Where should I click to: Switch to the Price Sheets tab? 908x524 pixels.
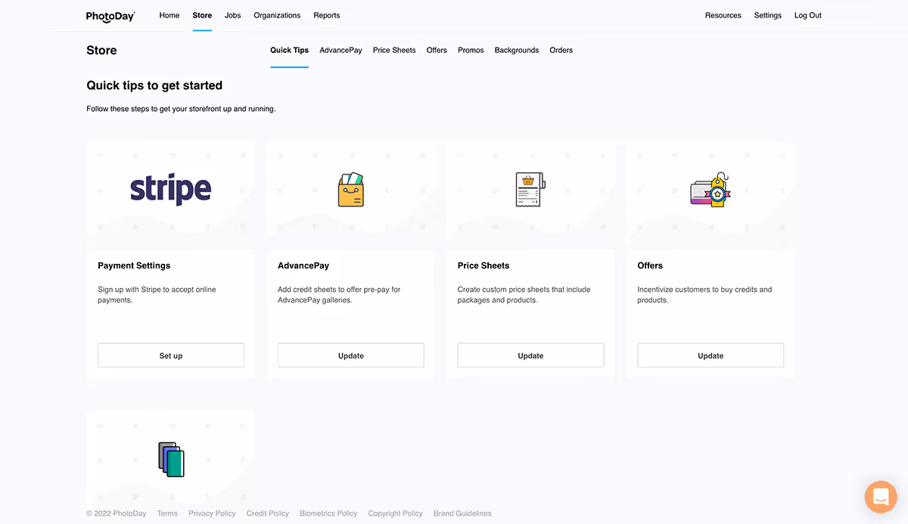(394, 50)
